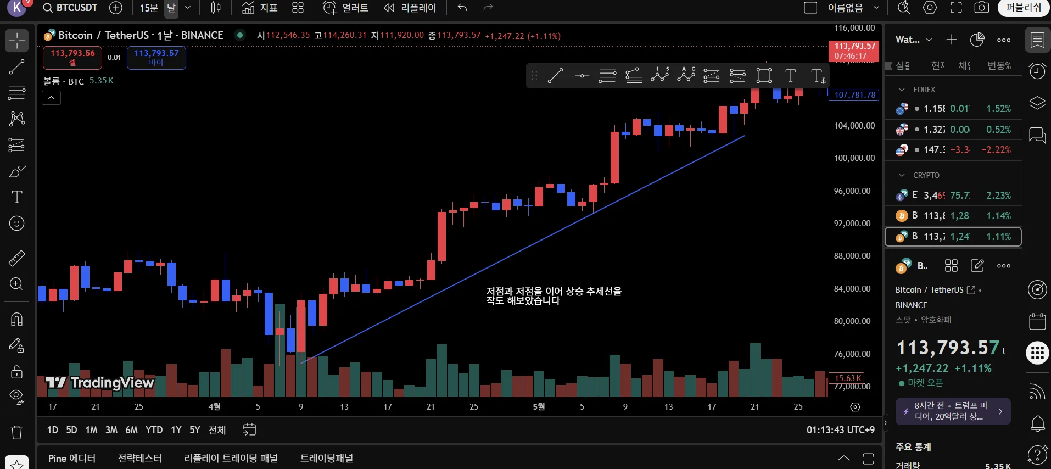Collapse the CRYPTO watchlist section
Screen dimensions: 1051x469
tap(902, 175)
